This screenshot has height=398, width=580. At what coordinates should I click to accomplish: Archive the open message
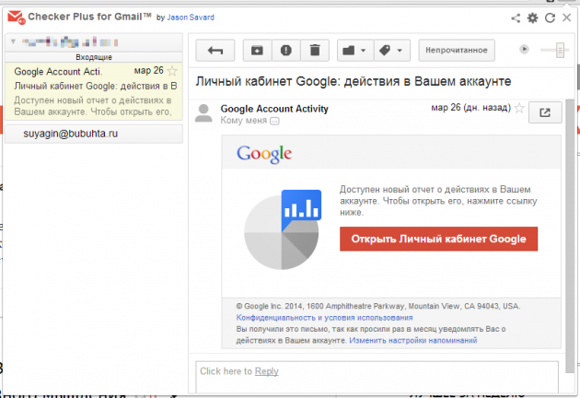click(257, 51)
